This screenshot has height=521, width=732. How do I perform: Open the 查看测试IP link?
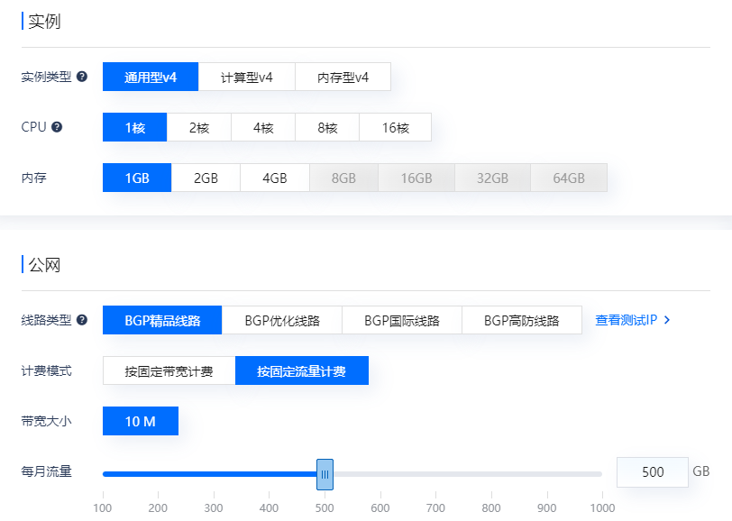626,320
